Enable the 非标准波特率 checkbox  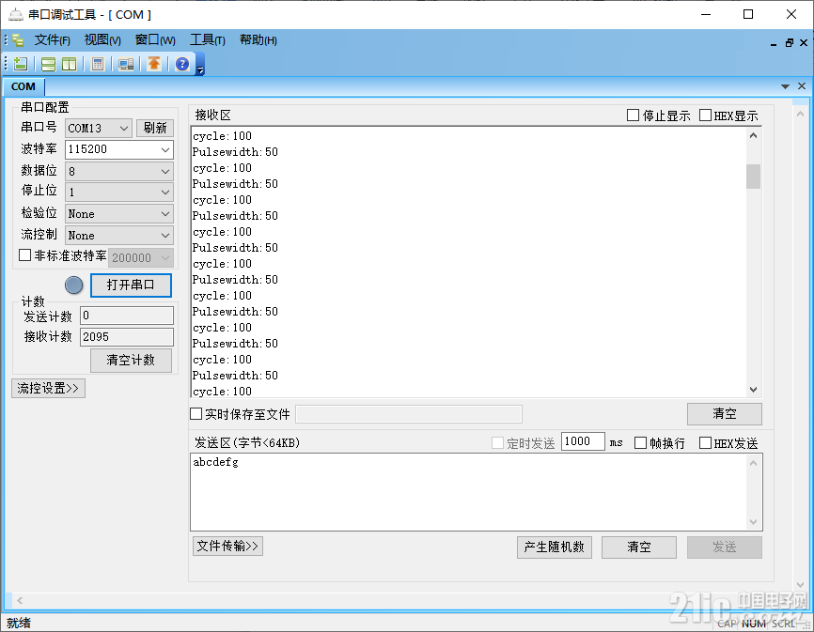pos(24,255)
